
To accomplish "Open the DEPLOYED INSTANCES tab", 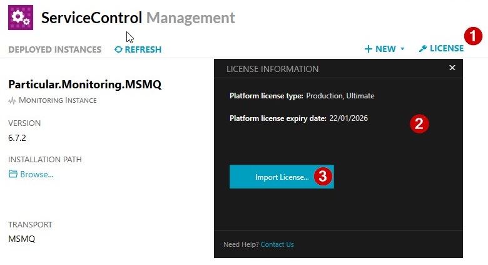I will click(x=54, y=49).
